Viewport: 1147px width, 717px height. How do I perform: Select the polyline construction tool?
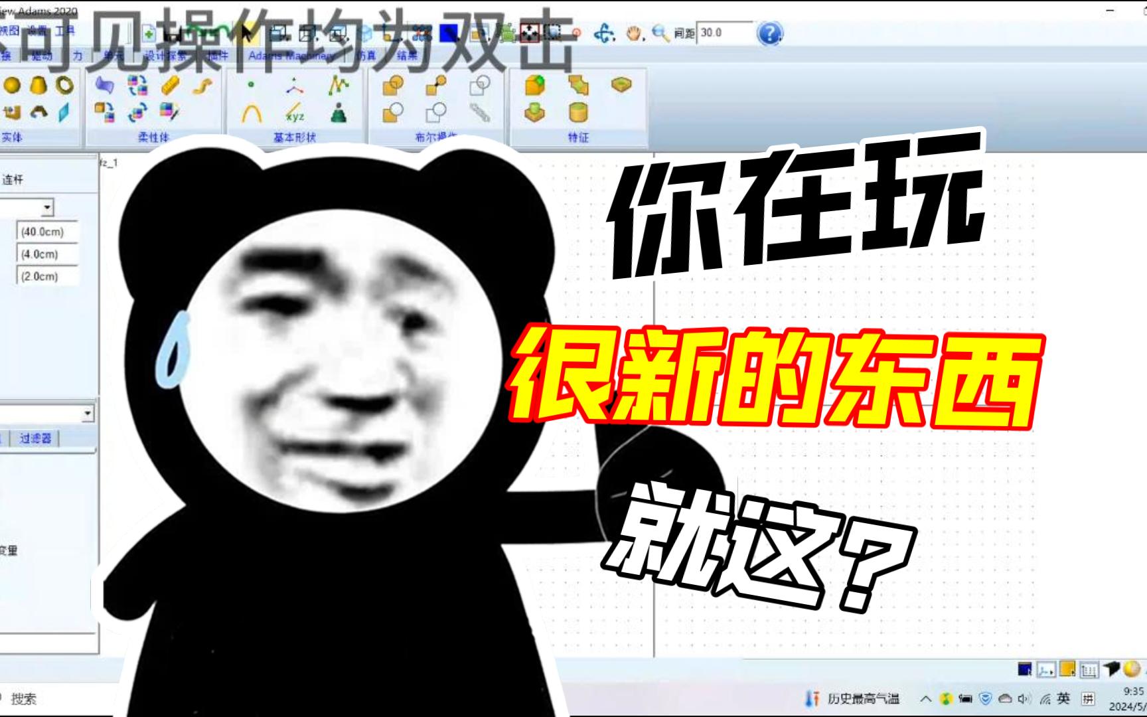(339, 86)
